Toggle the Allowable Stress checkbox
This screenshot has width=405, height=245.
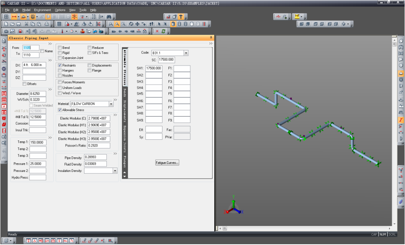[60, 110]
